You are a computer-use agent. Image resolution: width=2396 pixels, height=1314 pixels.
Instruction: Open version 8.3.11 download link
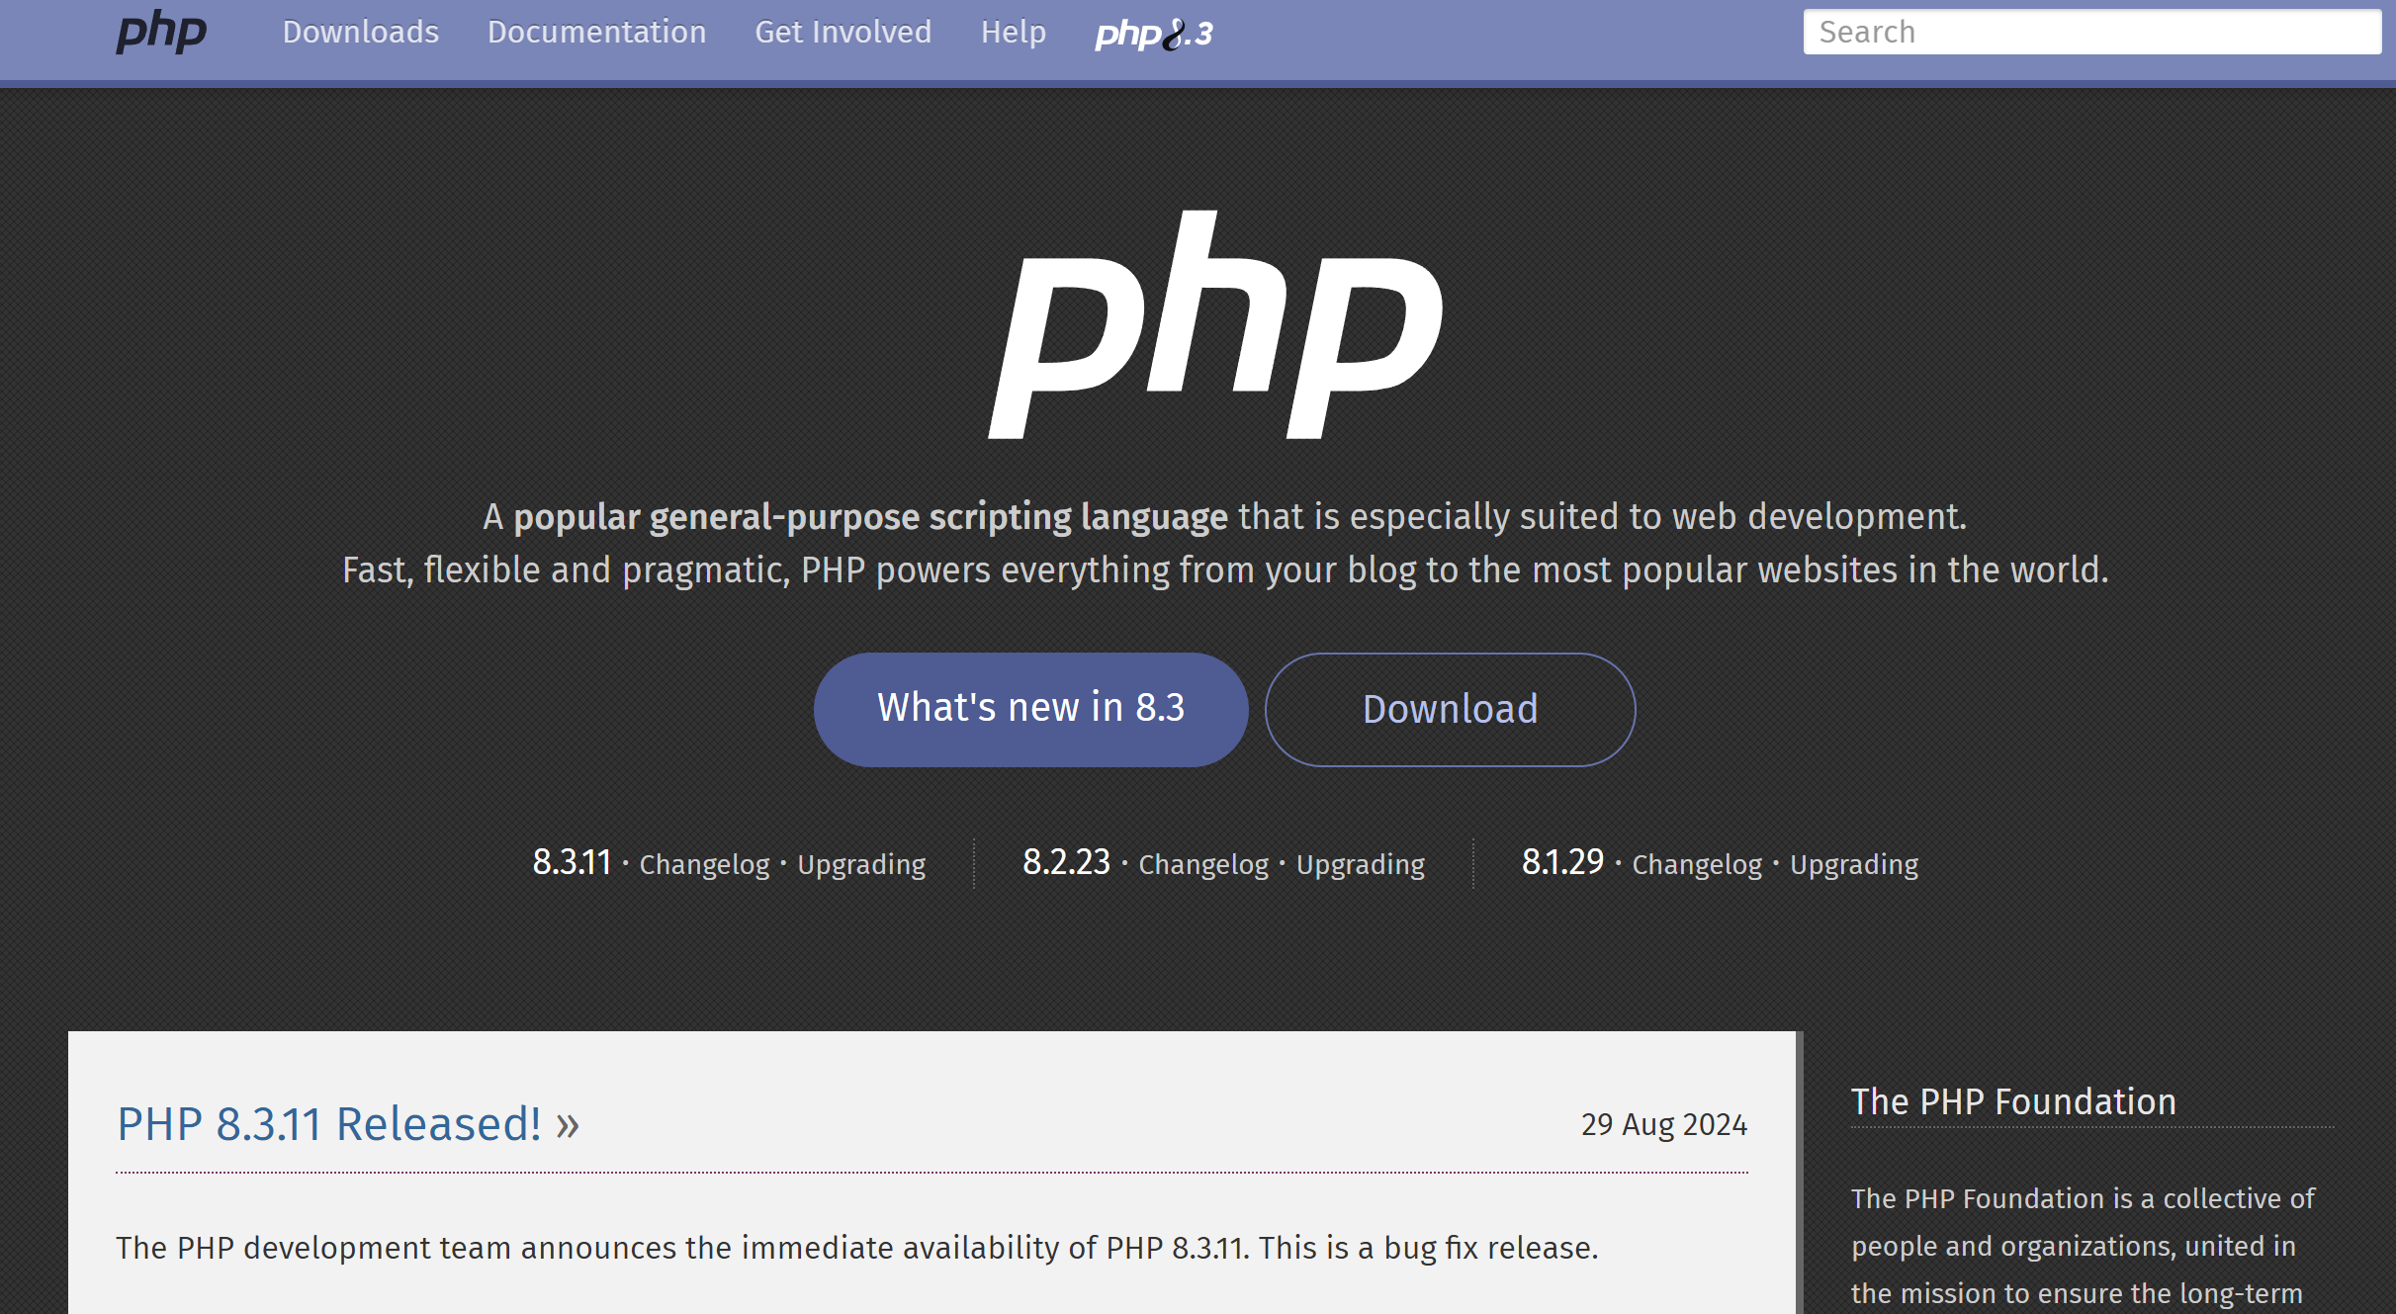point(572,862)
